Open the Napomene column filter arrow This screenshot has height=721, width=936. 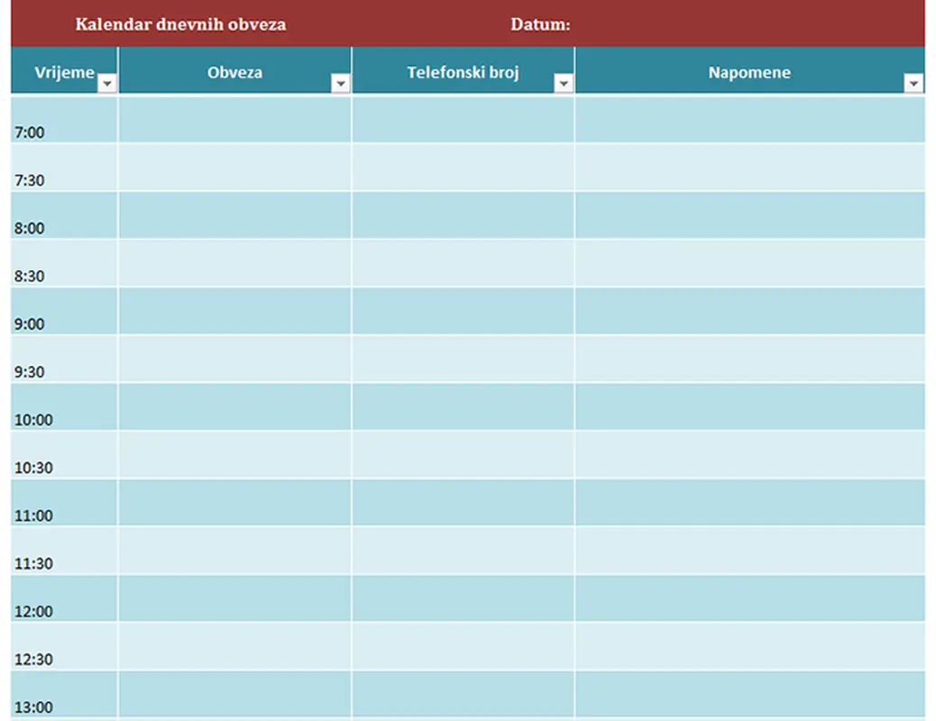pyautogui.click(x=913, y=84)
